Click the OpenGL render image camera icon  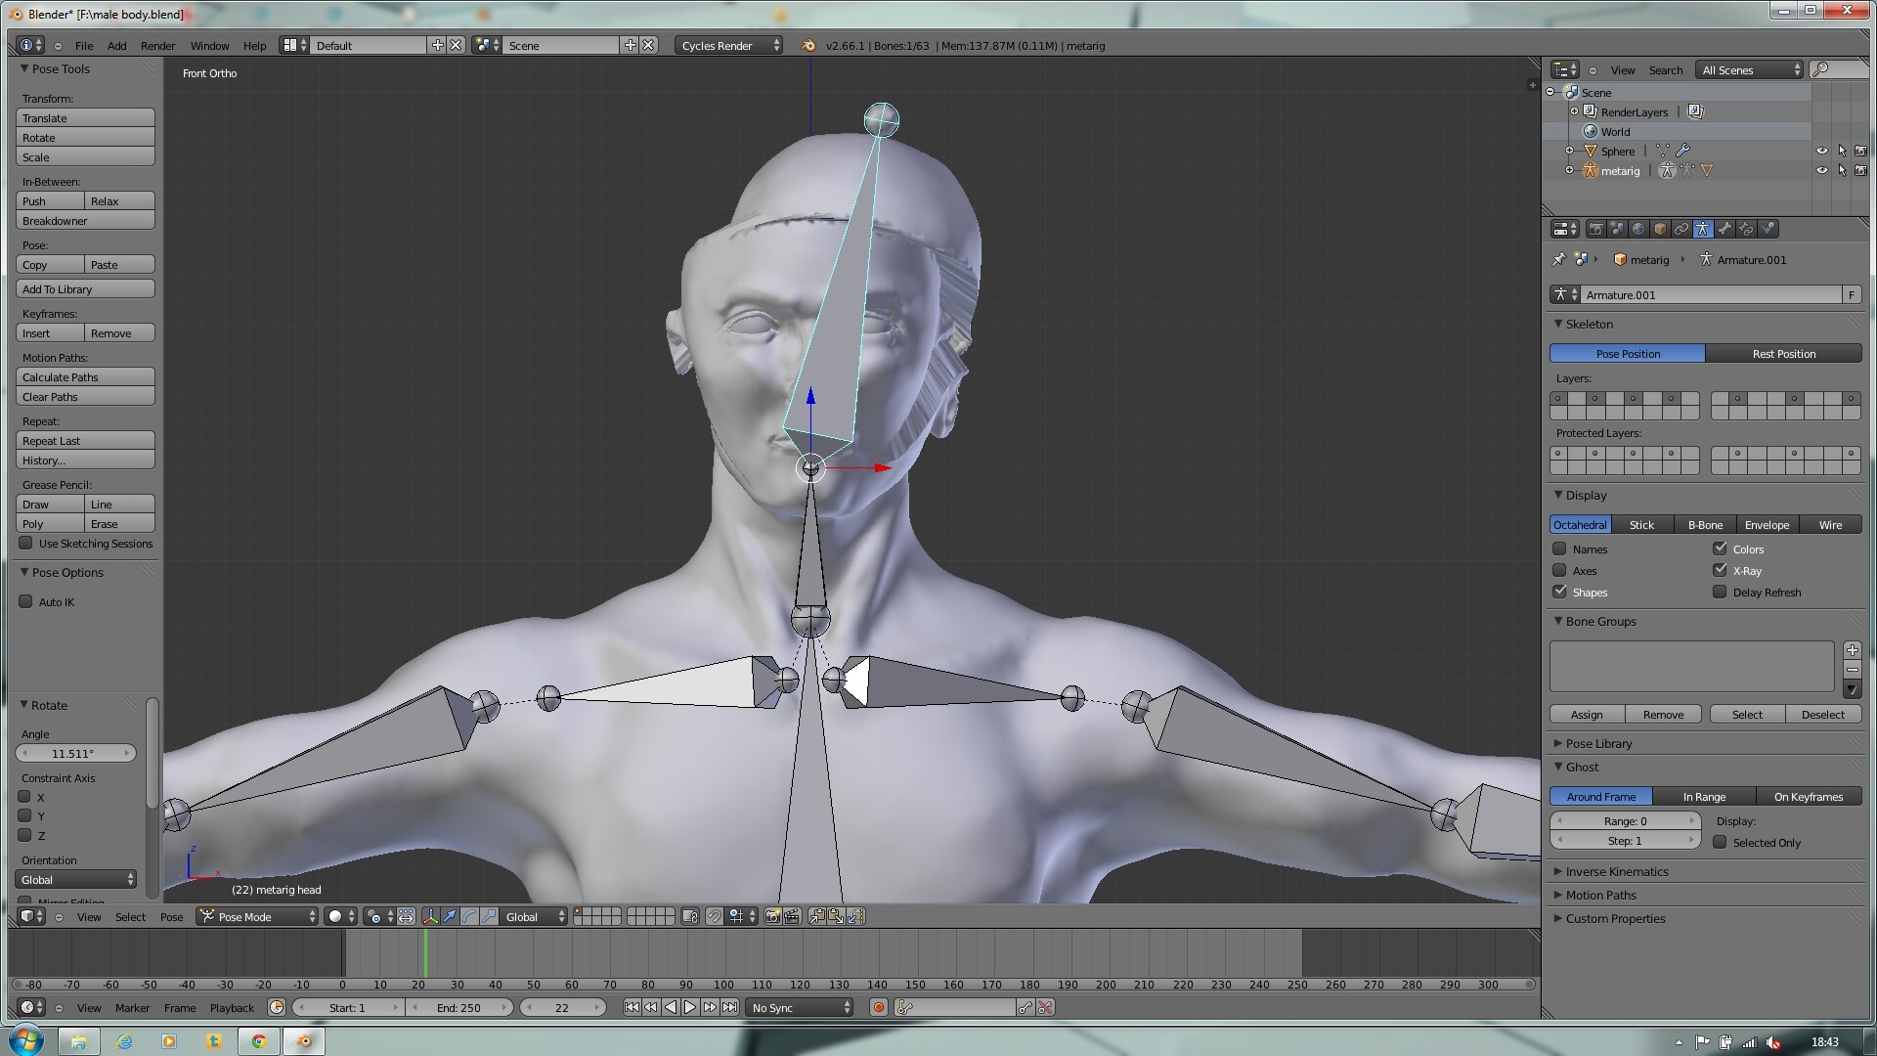tap(772, 916)
